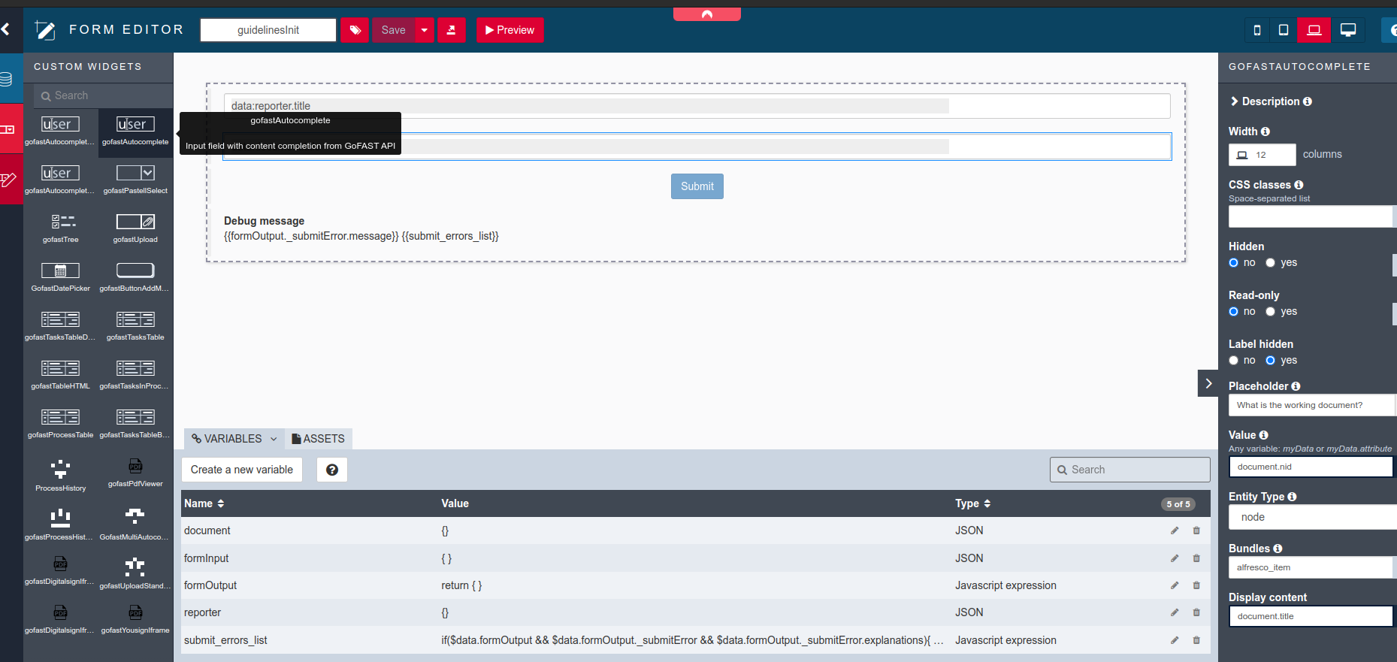
Task: Set Hidden to yes
Action: pyautogui.click(x=1270, y=262)
